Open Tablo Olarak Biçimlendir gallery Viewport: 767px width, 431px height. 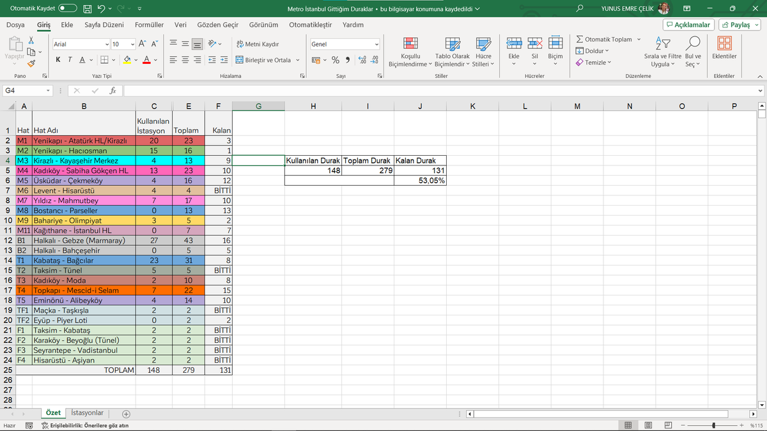point(452,52)
